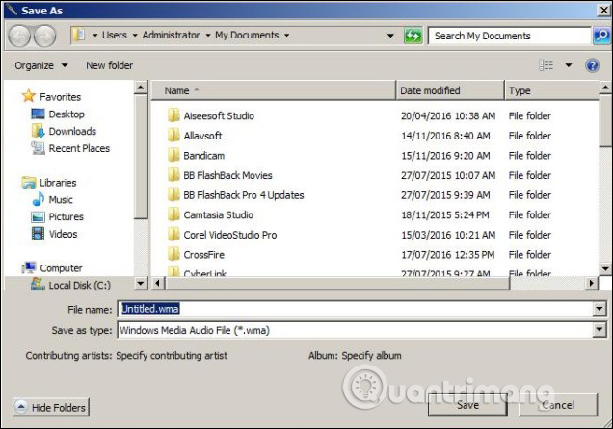
Task: Click the Forward navigation arrow
Action: point(44,37)
